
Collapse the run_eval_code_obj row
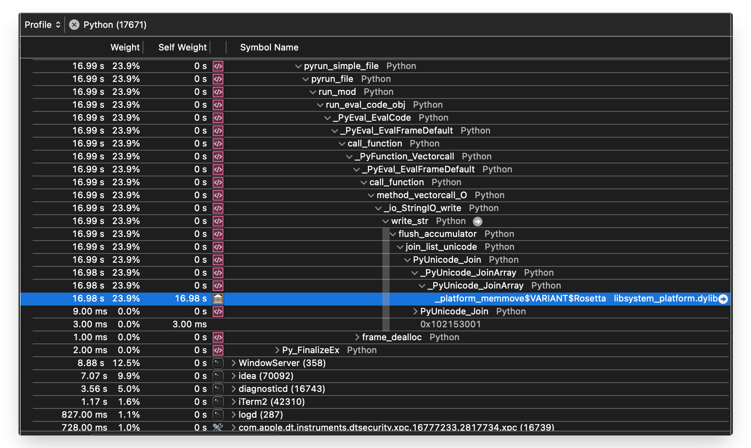coord(320,105)
